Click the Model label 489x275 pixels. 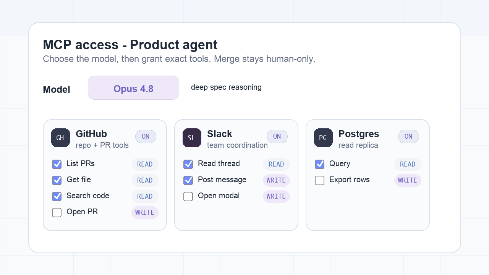coord(57,90)
